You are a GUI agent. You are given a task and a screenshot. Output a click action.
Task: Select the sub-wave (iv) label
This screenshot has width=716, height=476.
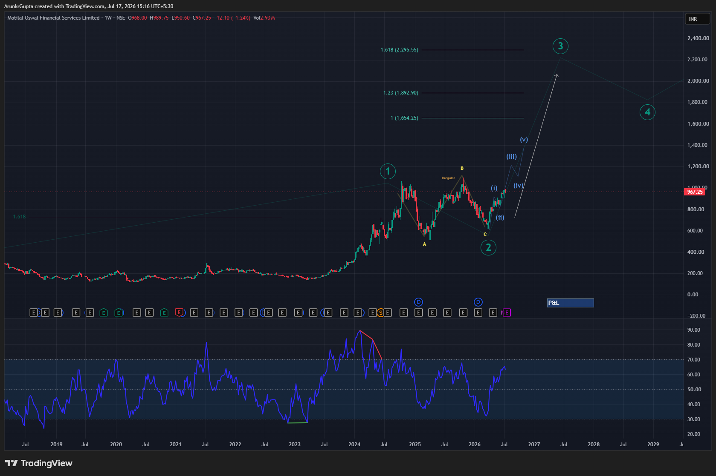point(518,185)
